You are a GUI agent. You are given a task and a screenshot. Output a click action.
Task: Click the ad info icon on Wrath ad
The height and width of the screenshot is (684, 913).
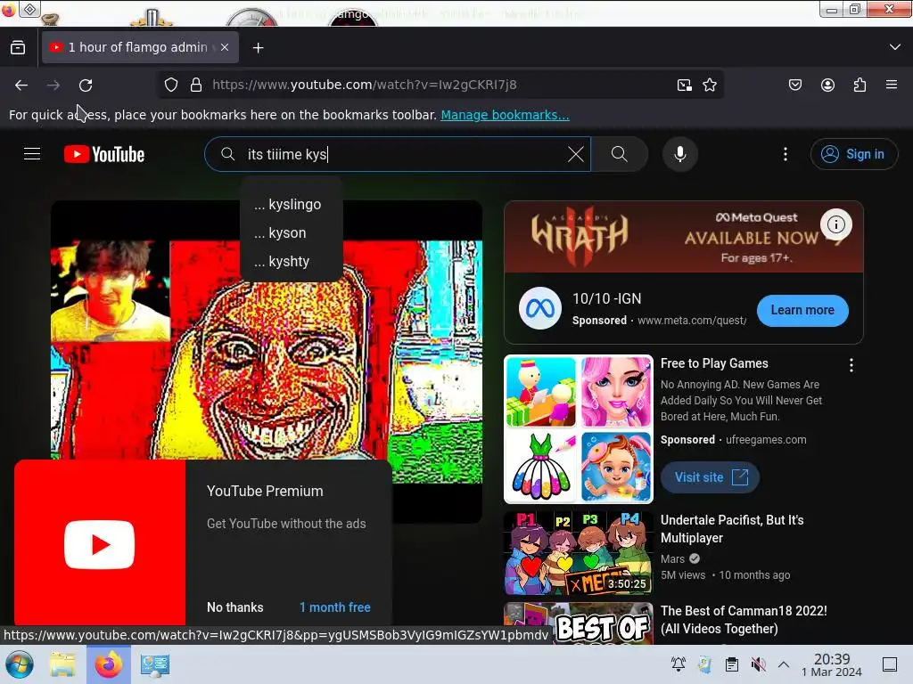point(836,224)
